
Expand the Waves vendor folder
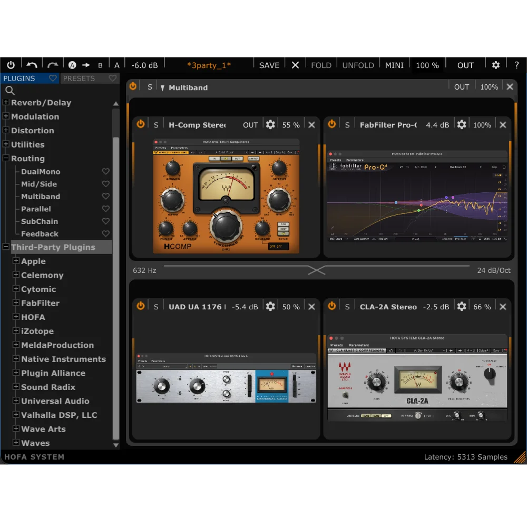point(16,442)
